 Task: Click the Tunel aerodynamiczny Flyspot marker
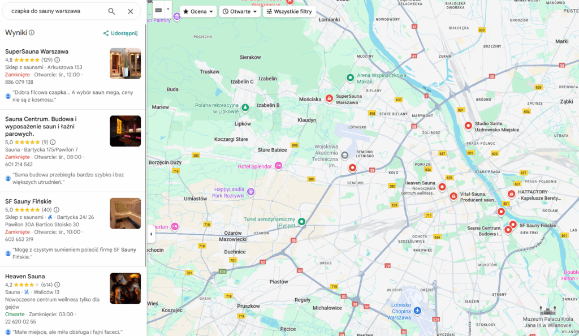[302, 222]
